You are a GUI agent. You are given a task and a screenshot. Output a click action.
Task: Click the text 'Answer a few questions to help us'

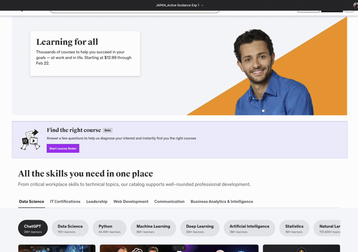click(x=121, y=138)
